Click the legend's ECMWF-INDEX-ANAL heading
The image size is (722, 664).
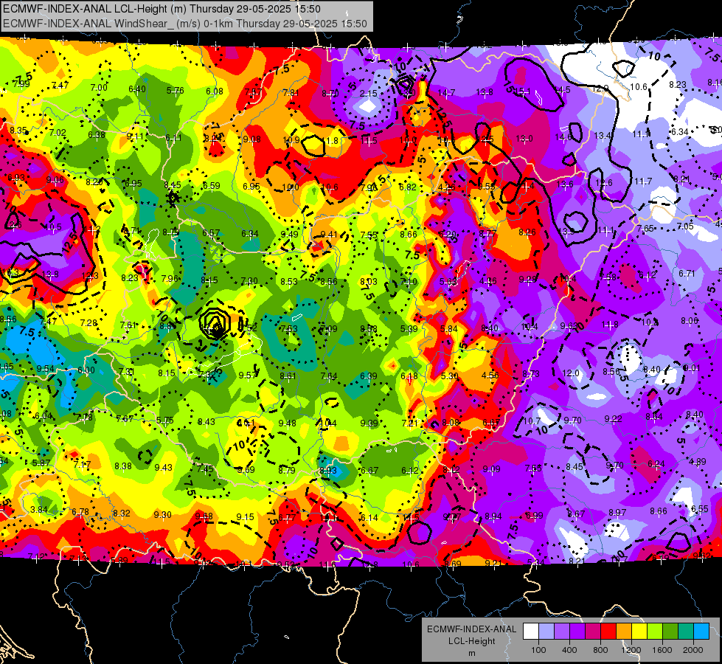pos(471,629)
